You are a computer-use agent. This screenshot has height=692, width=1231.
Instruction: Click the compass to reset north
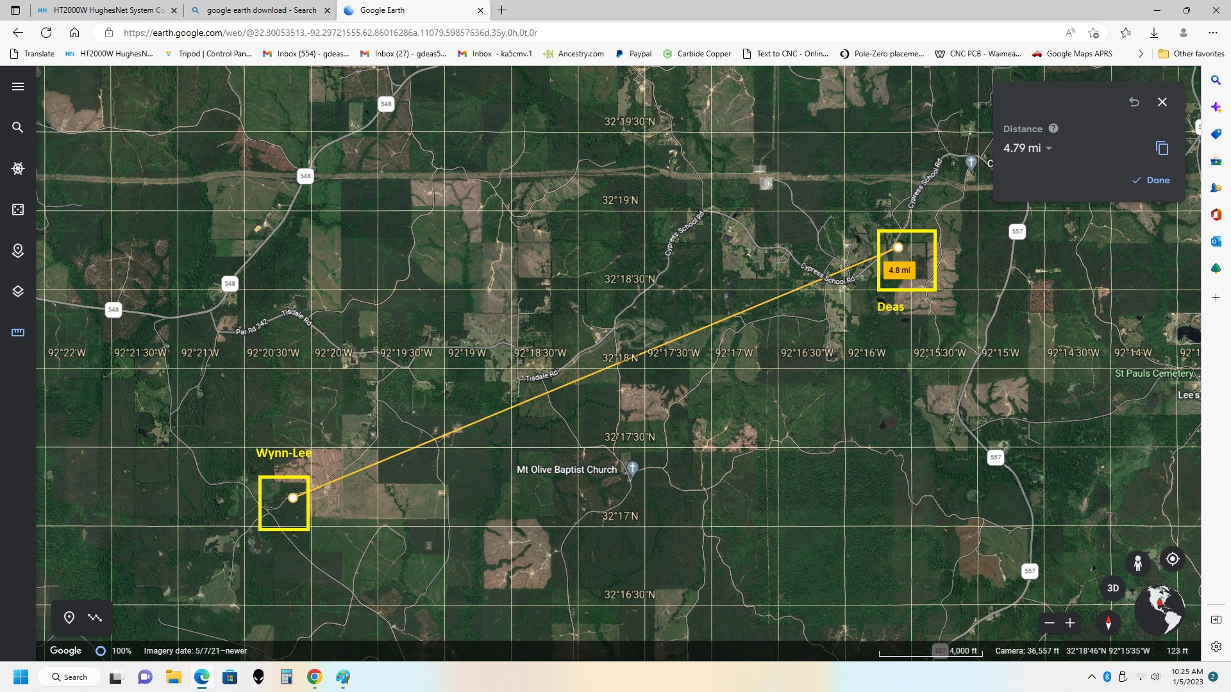pos(1109,622)
